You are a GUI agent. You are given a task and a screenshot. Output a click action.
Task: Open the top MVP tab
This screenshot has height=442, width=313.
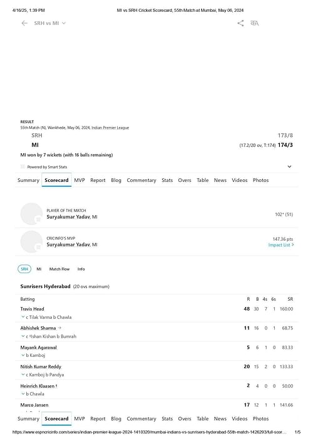coord(80,180)
